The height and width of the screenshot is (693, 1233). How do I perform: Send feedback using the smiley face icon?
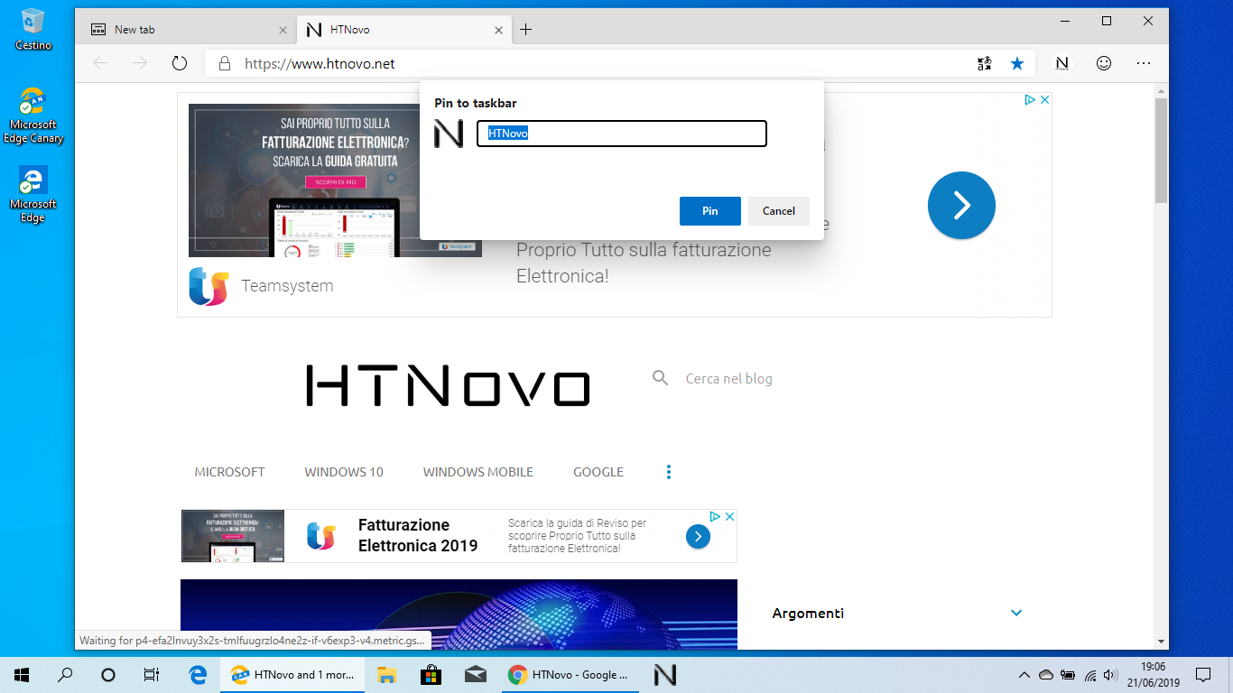click(x=1103, y=63)
